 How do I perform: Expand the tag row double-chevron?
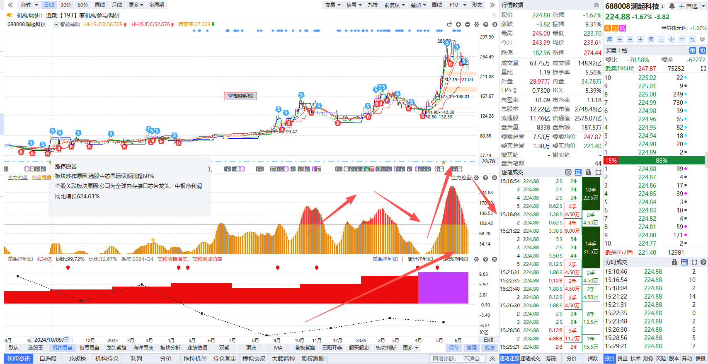702,39
